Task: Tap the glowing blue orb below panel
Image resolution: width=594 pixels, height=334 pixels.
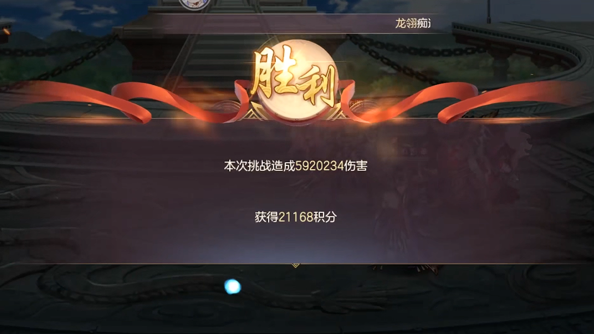Action: click(x=232, y=286)
